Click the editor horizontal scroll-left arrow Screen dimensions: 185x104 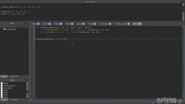click(x=31, y=100)
